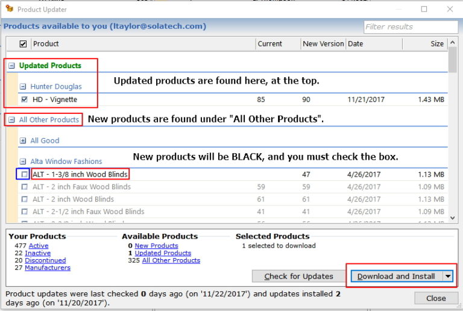The height and width of the screenshot is (311, 463).
Task: Collapse the All Other Products group
Action: click(x=11, y=120)
